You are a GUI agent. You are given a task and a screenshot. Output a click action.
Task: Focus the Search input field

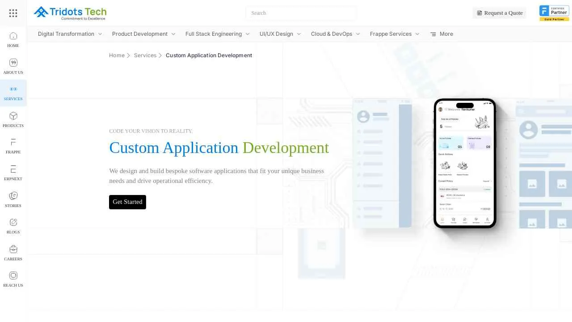(301, 13)
